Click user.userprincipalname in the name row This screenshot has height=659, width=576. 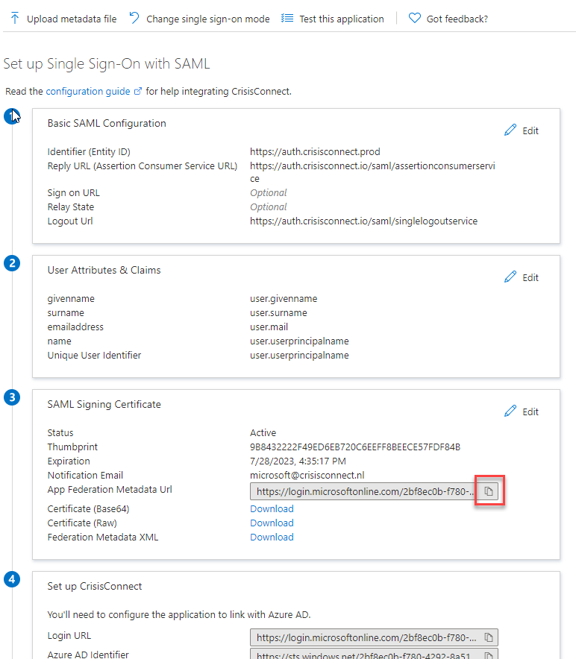click(299, 341)
